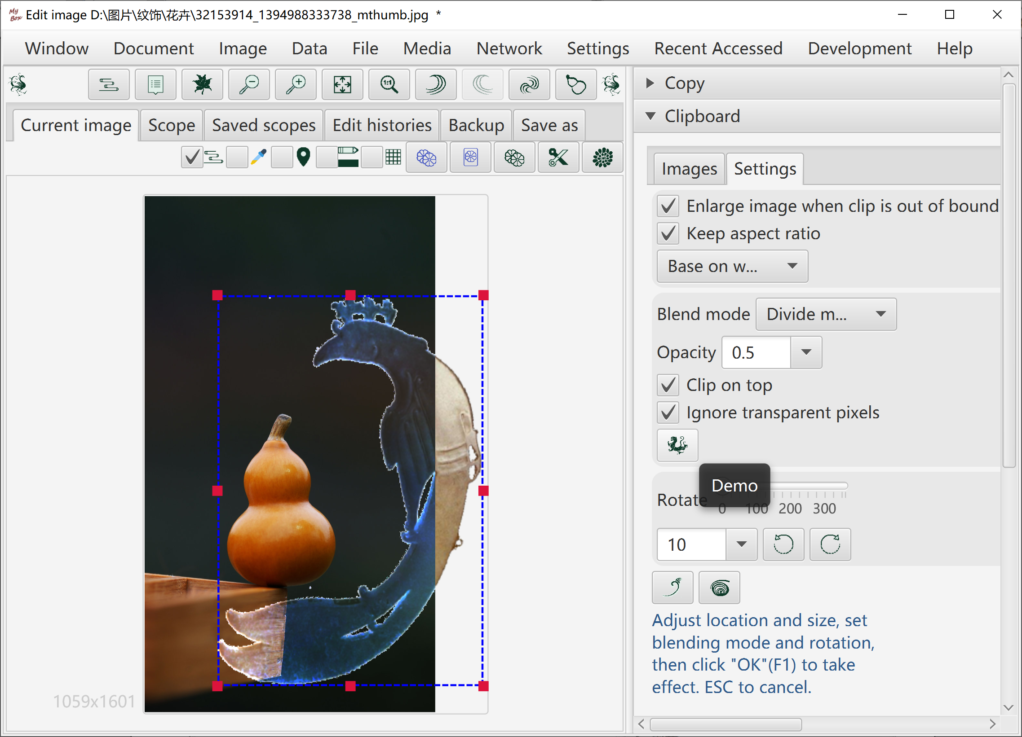Click the gourd icon in toolbar
The width and height of the screenshot is (1022, 737).
(x=576, y=84)
